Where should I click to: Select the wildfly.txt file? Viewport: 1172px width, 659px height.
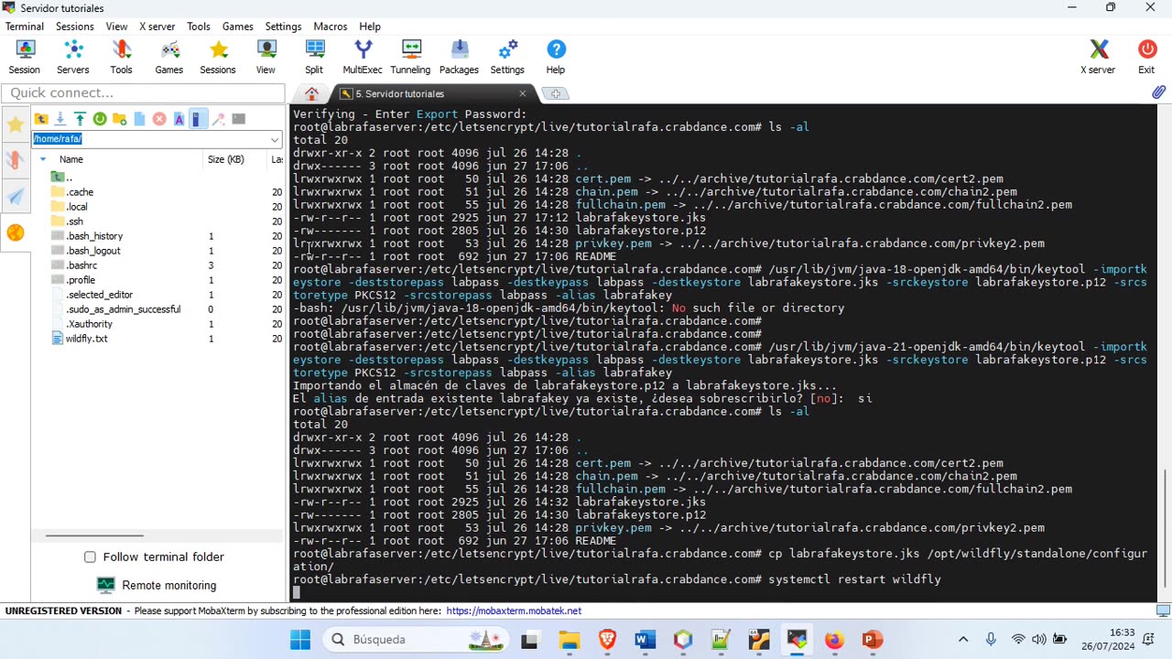[x=86, y=339]
